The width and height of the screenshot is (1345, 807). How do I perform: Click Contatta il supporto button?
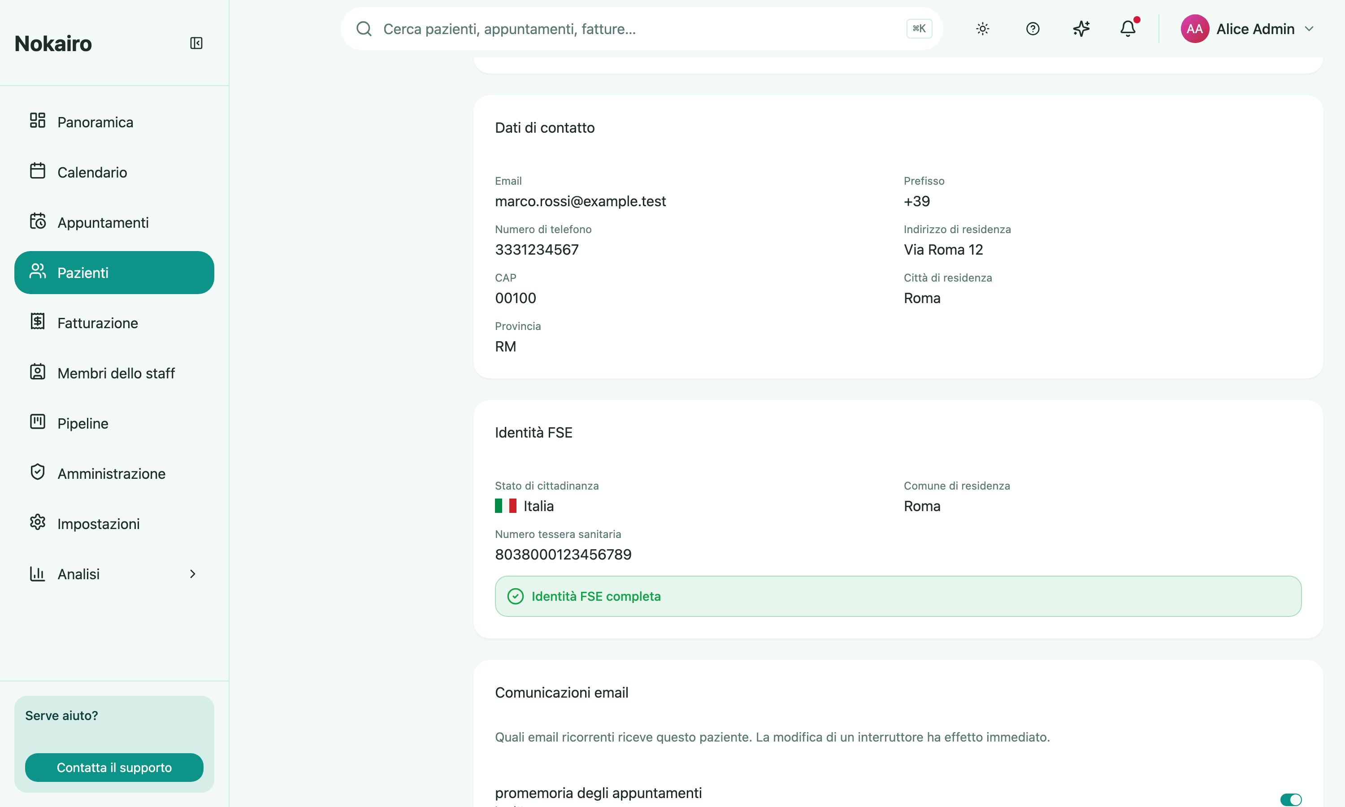tap(114, 767)
